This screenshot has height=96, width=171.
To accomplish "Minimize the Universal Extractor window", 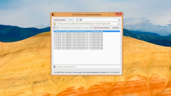I will pyautogui.click(x=110, y=14).
